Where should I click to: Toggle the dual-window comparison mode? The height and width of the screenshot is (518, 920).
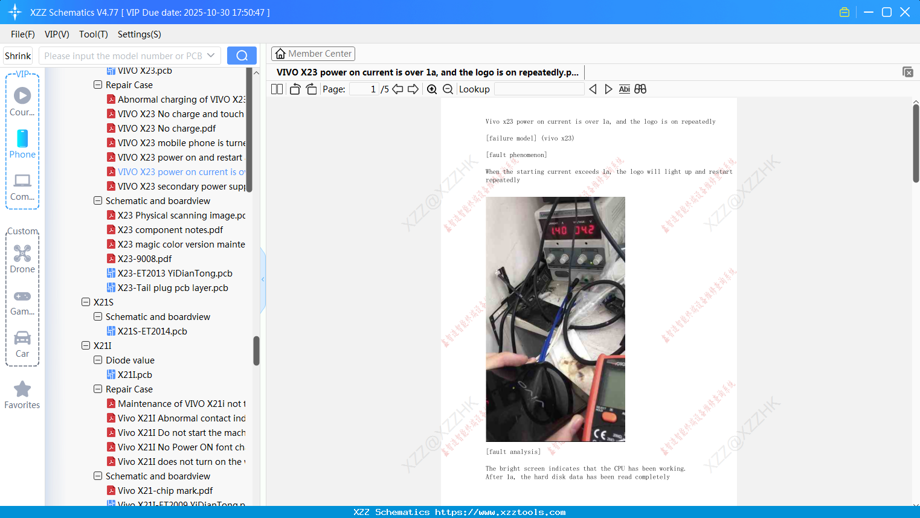pyautogui.click(x=640, y=89)
